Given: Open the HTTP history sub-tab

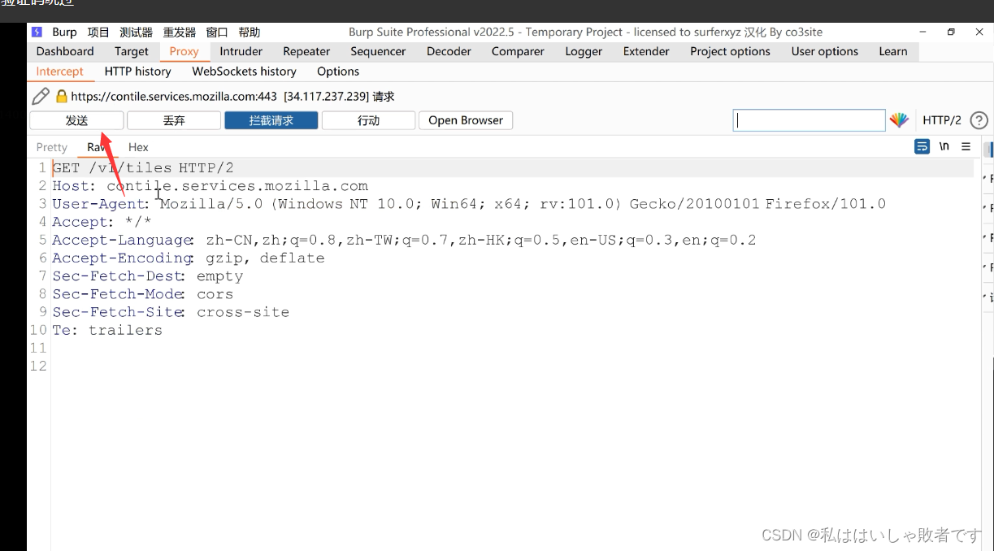Looking at the screenshot, I should point(137,72).
